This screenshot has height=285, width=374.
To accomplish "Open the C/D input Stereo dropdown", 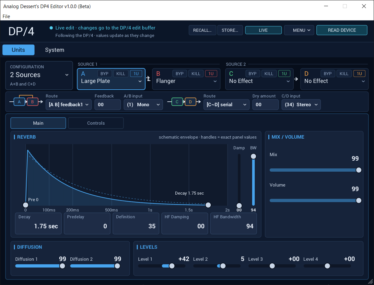I will click(x=301, y=105).
